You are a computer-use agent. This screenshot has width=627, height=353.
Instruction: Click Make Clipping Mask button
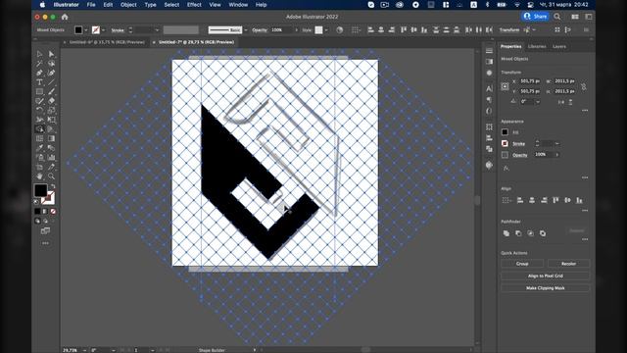pos(545,287)
